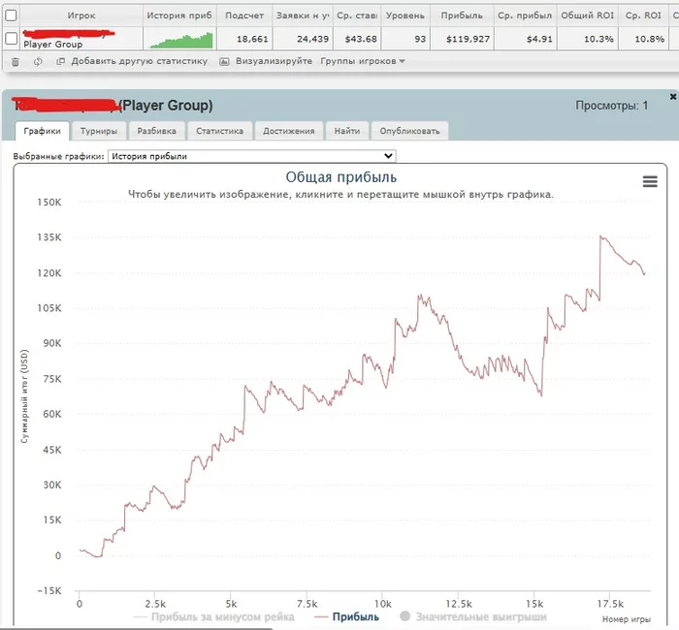Sort by the История приб column header
679x630 pixels.
coord(179,16)
